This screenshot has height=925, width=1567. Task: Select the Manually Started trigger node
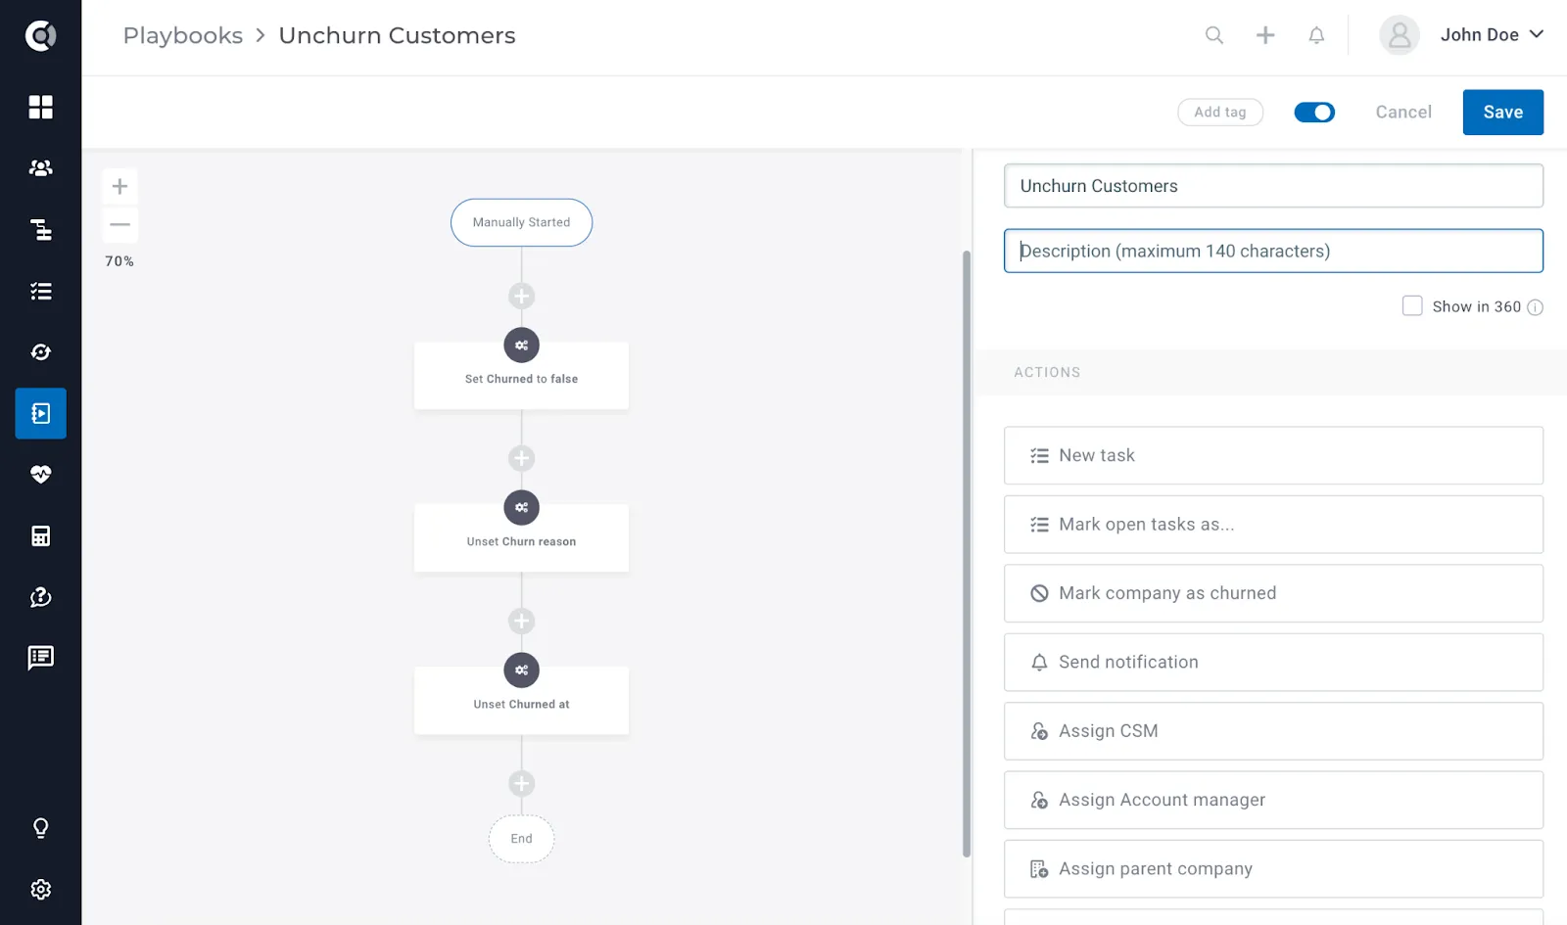(521, 222)
